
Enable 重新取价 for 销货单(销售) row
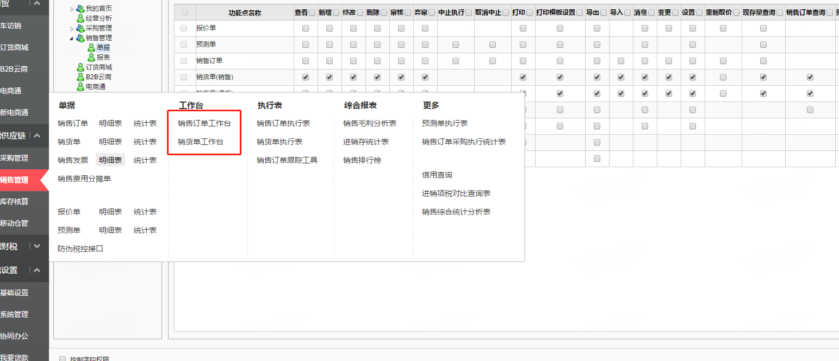pyautogui.click(x=723, y=77)
